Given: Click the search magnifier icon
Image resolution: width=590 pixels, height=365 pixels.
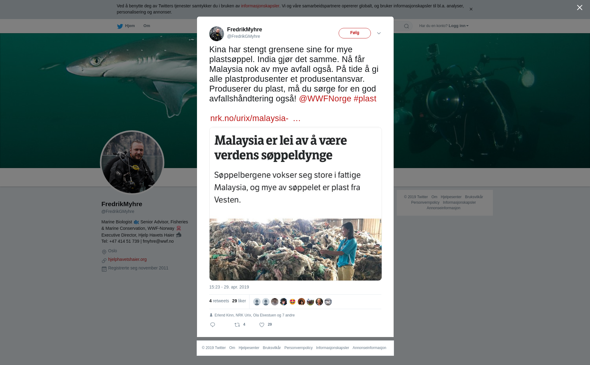Looking at the screenshot, I should coord(407,26).
